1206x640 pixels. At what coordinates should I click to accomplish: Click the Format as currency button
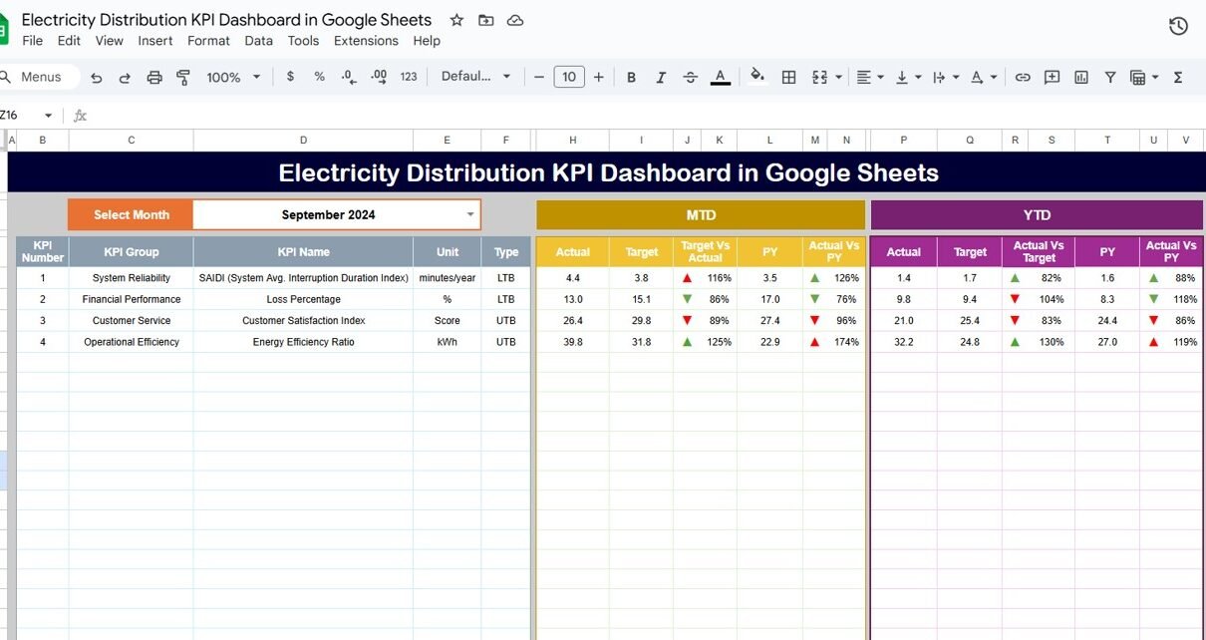[x=290, y=77]
